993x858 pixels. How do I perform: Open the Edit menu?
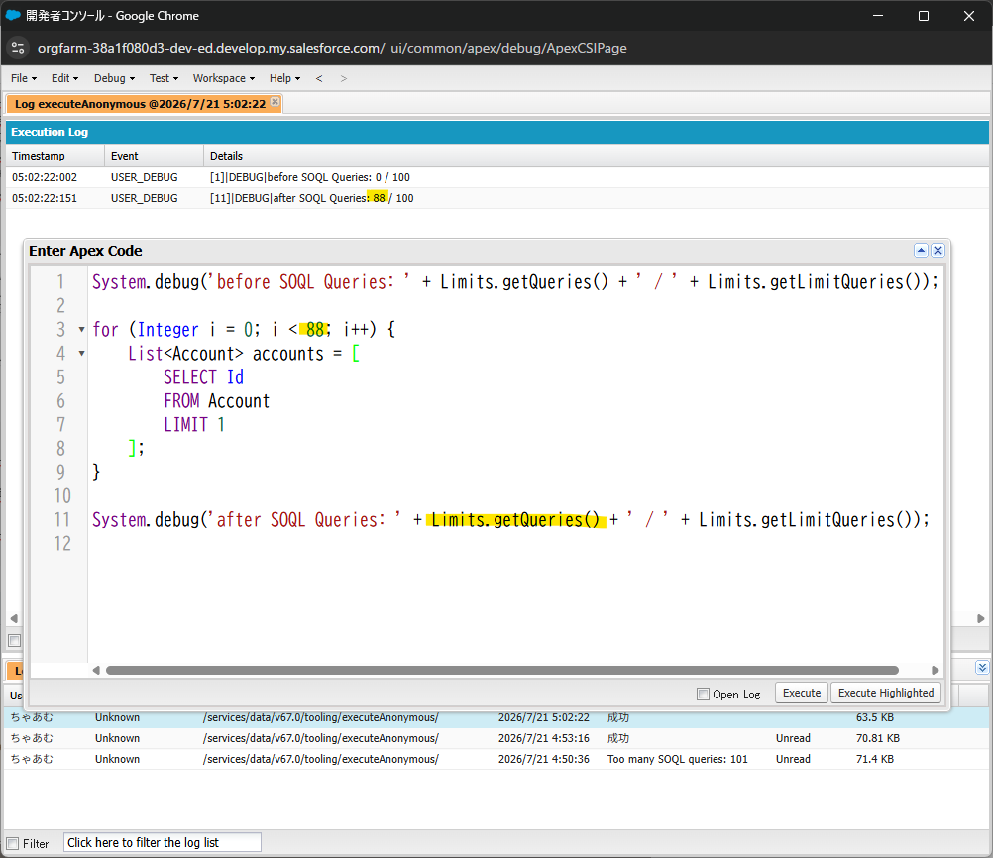pos(64,78)
